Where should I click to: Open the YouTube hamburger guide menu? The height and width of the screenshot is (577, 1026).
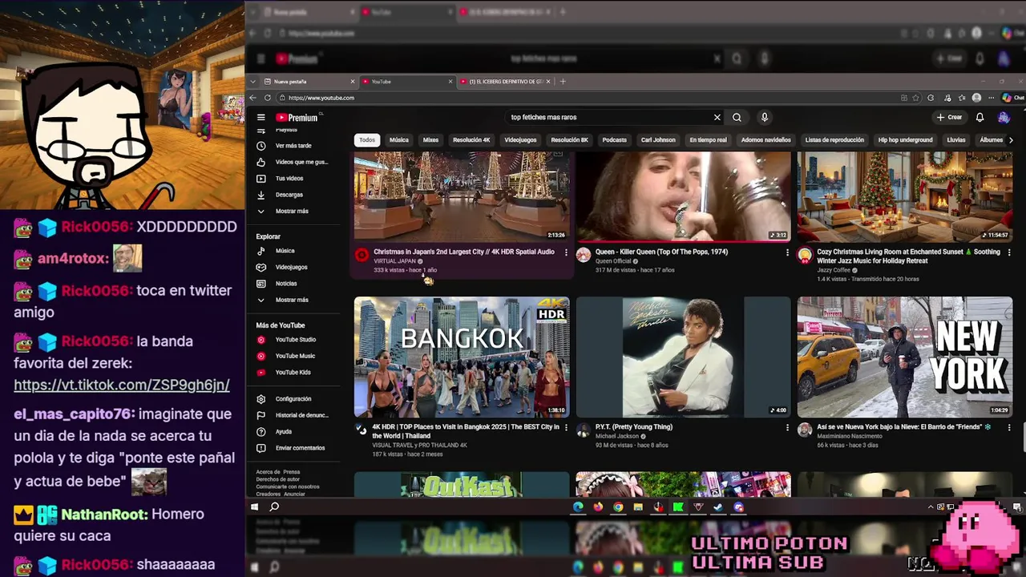261,117
